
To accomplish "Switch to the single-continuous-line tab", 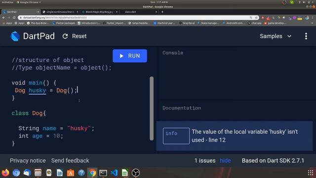I will (60, 12).
